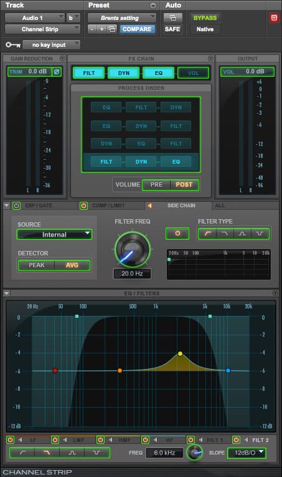Select the HMF band tab
This screenshot has height=477, width=282.
point(125,440)
